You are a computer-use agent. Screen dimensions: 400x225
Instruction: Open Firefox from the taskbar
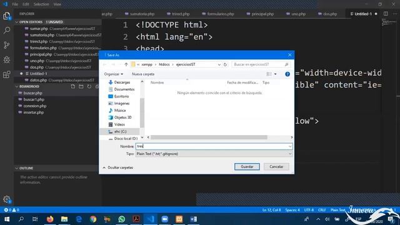point(50,219)
